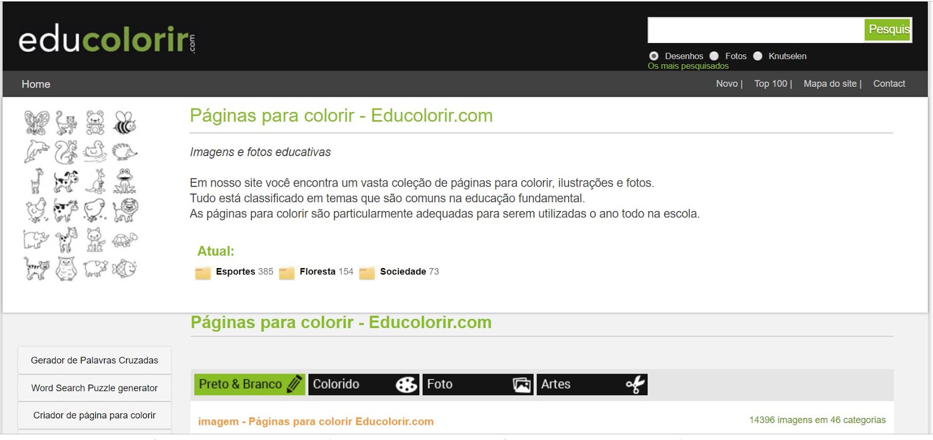This screenshot has height=440, width=933.
Task: Switch to the Colorido tab
Action: click(364, 384)
